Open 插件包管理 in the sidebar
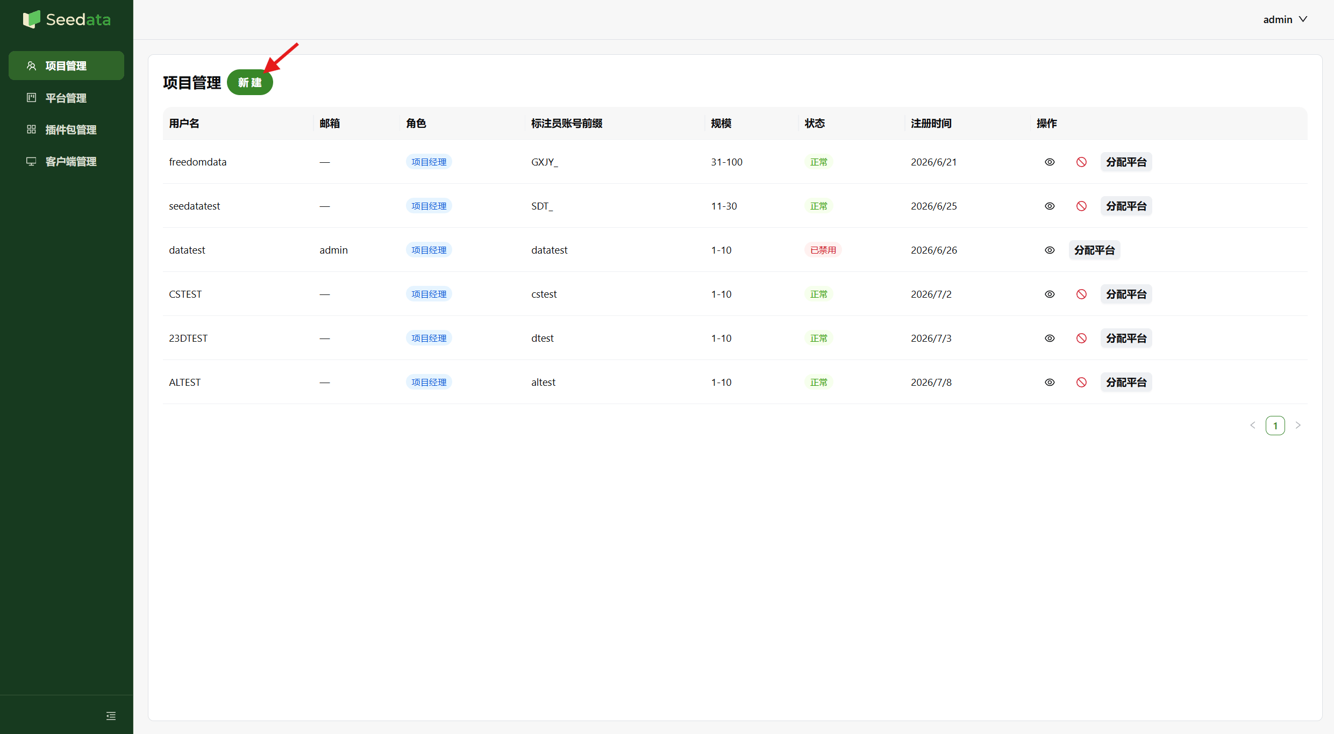The image size is (1334, 734). (66, 129)
